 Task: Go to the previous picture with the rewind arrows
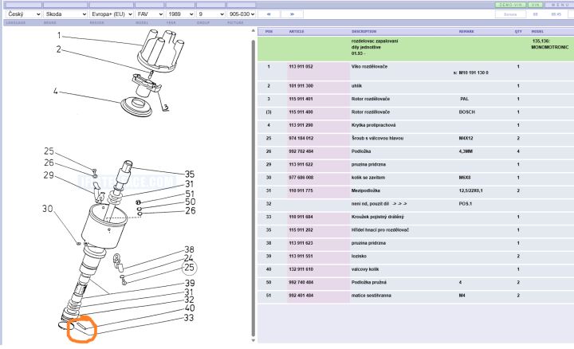pos(269,14)
